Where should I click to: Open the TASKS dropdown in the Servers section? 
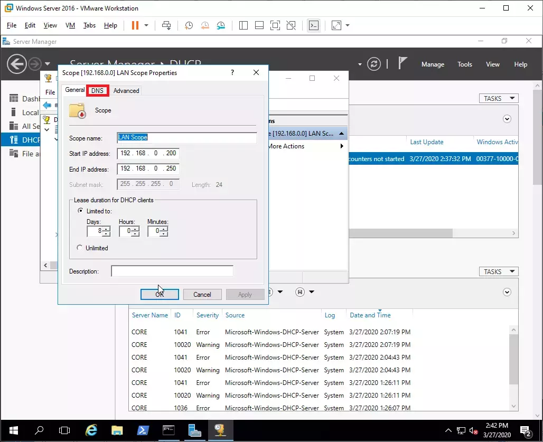[x=499, y=98]
